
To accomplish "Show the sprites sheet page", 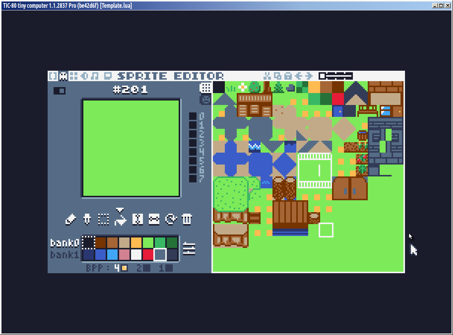I will click(205, 100).
